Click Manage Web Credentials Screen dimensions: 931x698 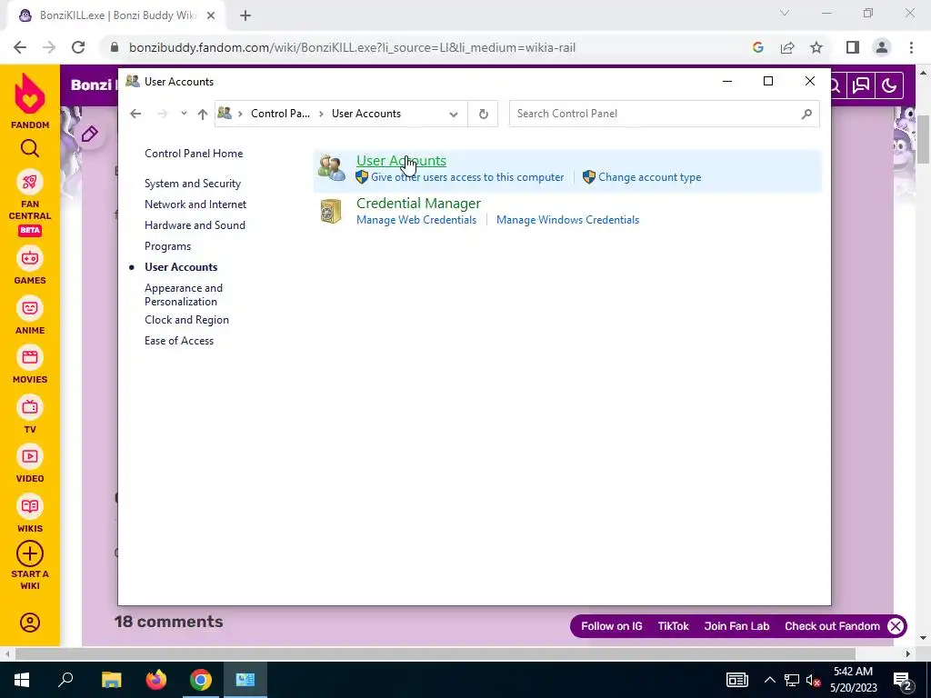(x=416, y=220)
